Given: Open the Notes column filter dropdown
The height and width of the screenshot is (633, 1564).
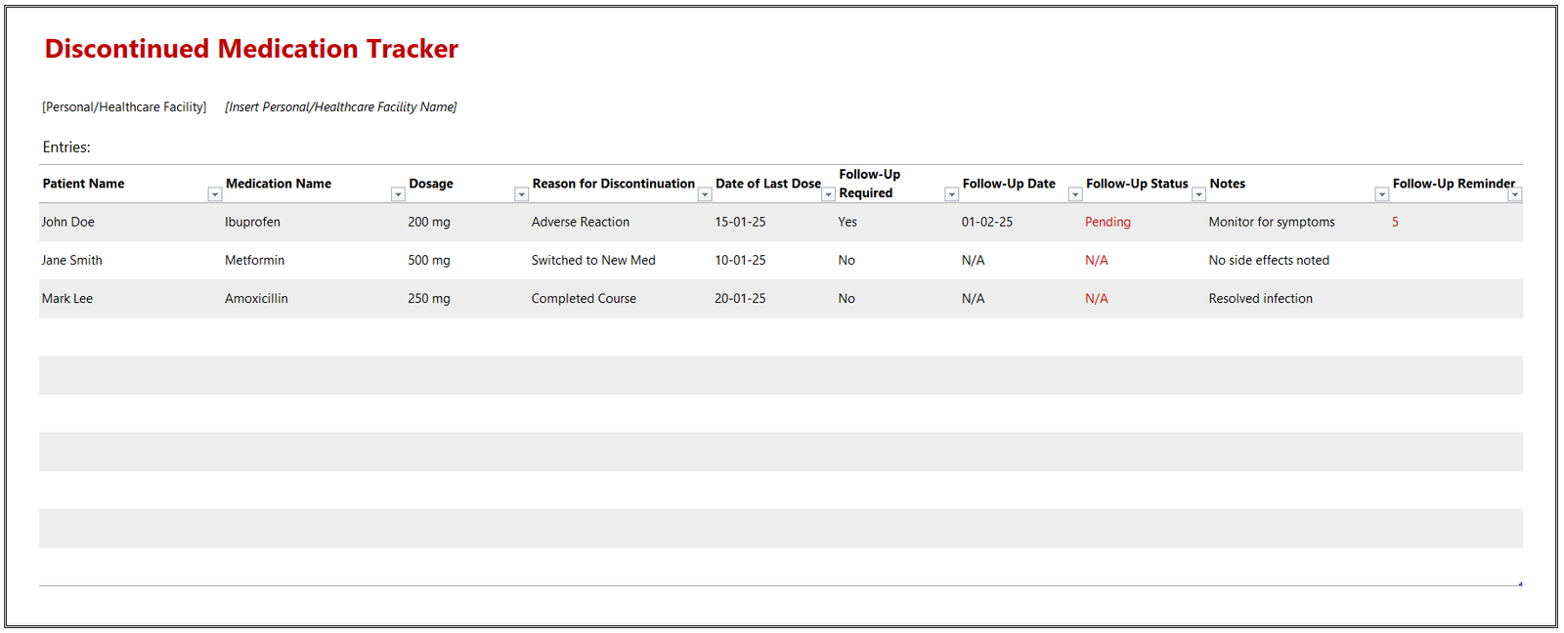Looking at the screenshot, I should pyautogui.click(x=1381, y=194).
